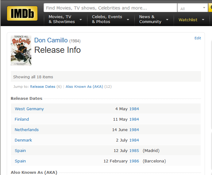Open West Germany country link

pos(29,109)
